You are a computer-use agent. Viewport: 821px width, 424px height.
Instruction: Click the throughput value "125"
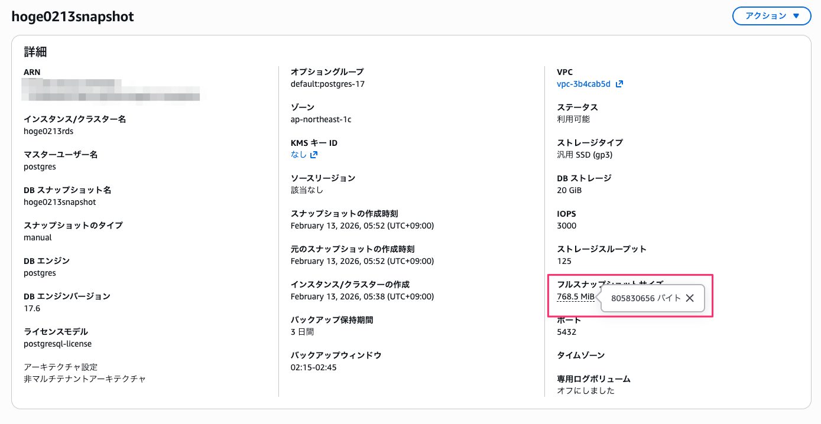[564, 261]
